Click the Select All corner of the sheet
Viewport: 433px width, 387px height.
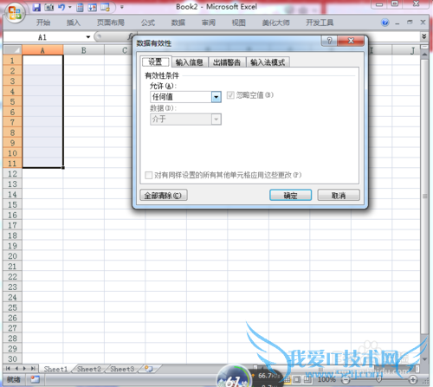point(13,50)
